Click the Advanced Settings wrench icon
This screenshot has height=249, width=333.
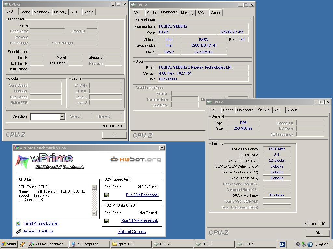(x=19, y=231)
